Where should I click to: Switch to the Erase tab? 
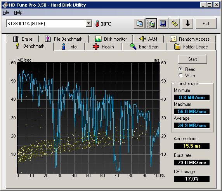coord(23,39)
